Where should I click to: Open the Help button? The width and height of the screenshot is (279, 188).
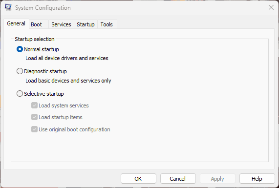(x=257, y=179)
